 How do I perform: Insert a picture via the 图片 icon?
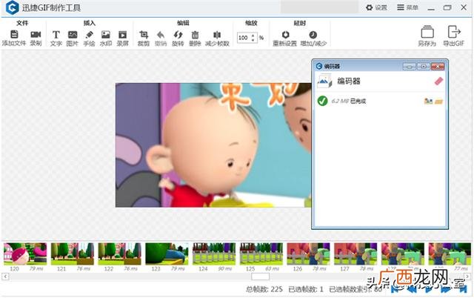coord(73,35)
